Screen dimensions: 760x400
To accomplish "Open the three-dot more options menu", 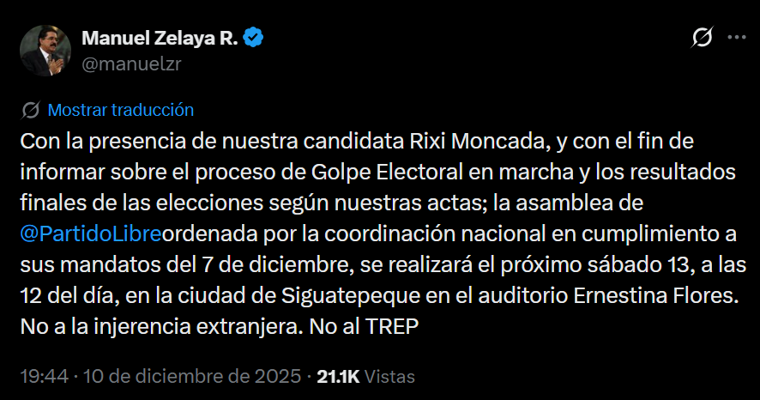I will [x=736, y=38].
